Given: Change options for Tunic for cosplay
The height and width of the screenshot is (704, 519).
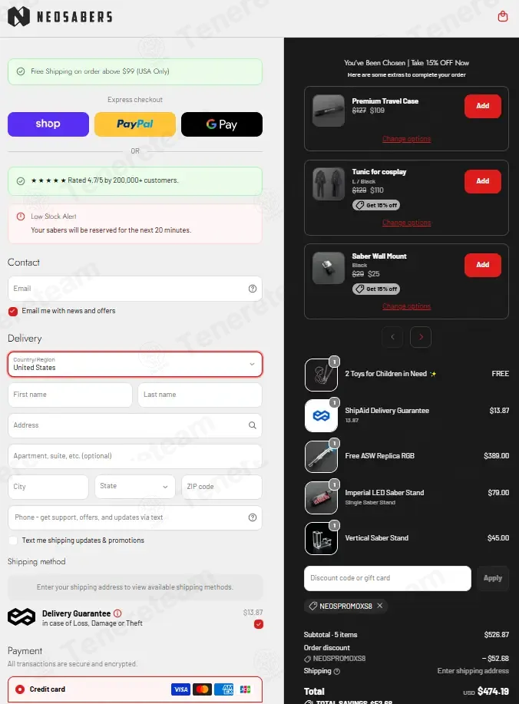Looking at the screenshot, I should 406,223.
